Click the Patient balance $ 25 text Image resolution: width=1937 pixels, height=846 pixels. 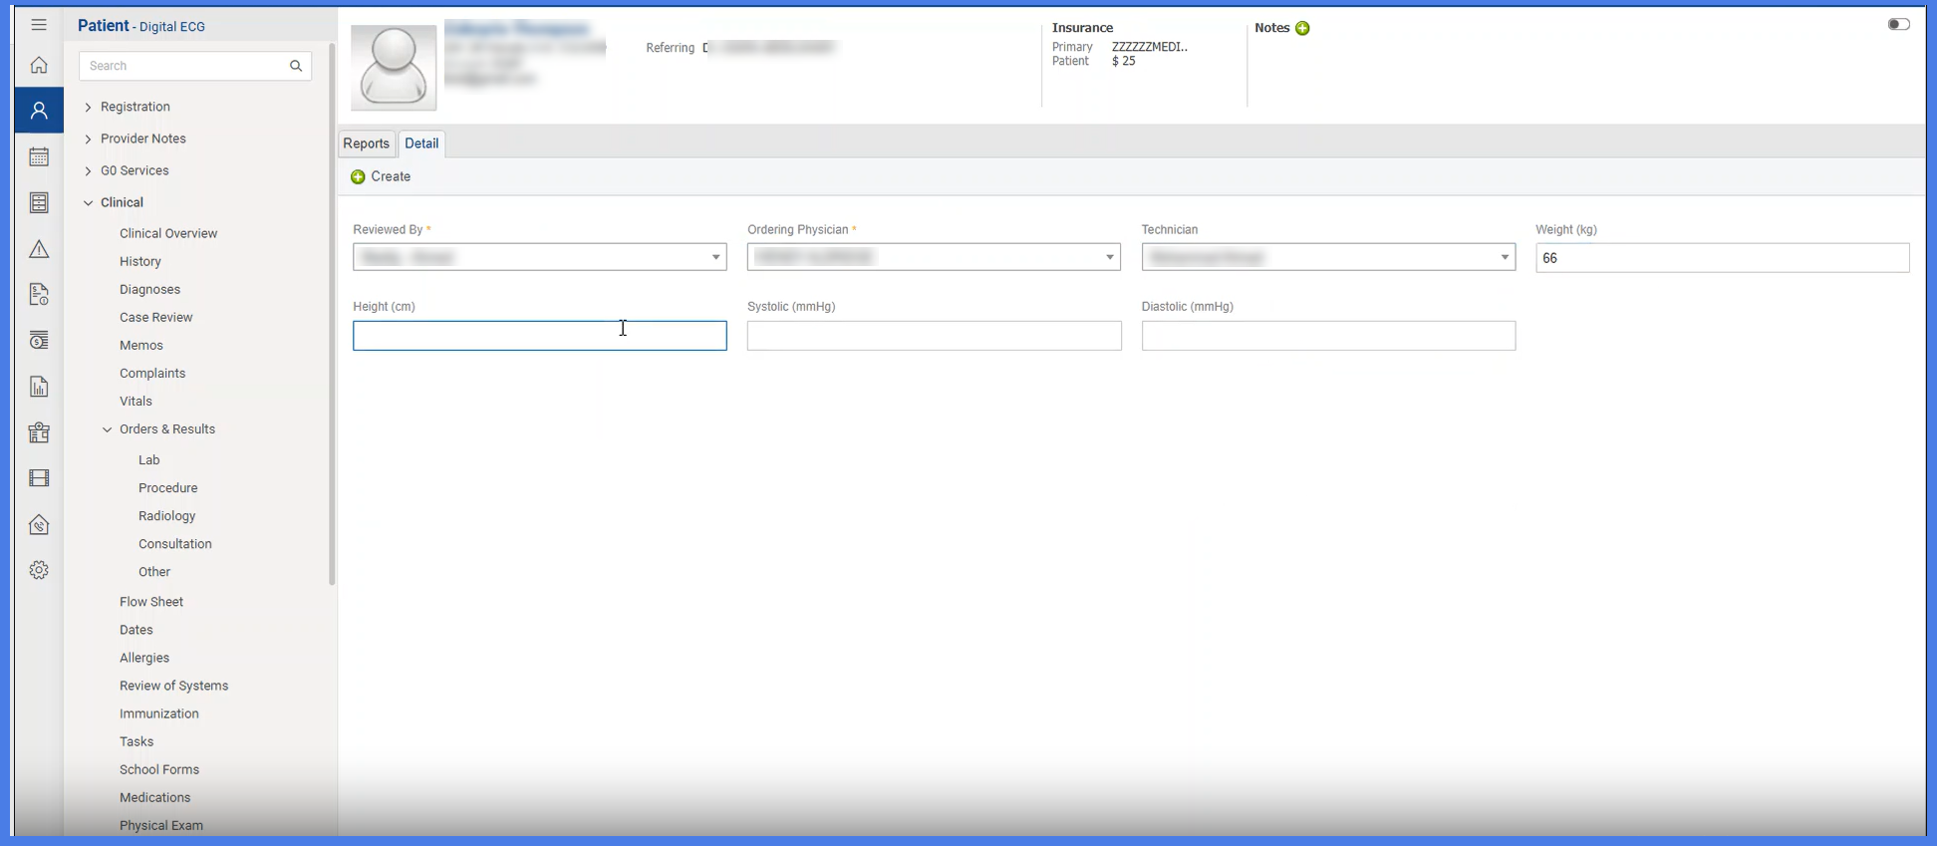(x=1124, y=61)
